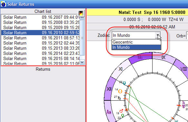Click house XI label on wheel
Viewport: 188px width, 122px height.
tap(121, 69)
